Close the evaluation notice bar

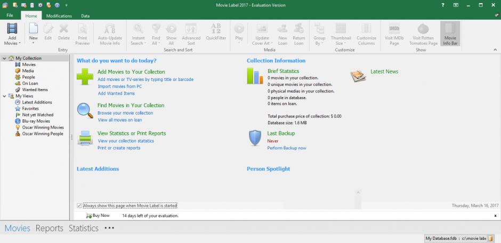click(x=496, y=216)
